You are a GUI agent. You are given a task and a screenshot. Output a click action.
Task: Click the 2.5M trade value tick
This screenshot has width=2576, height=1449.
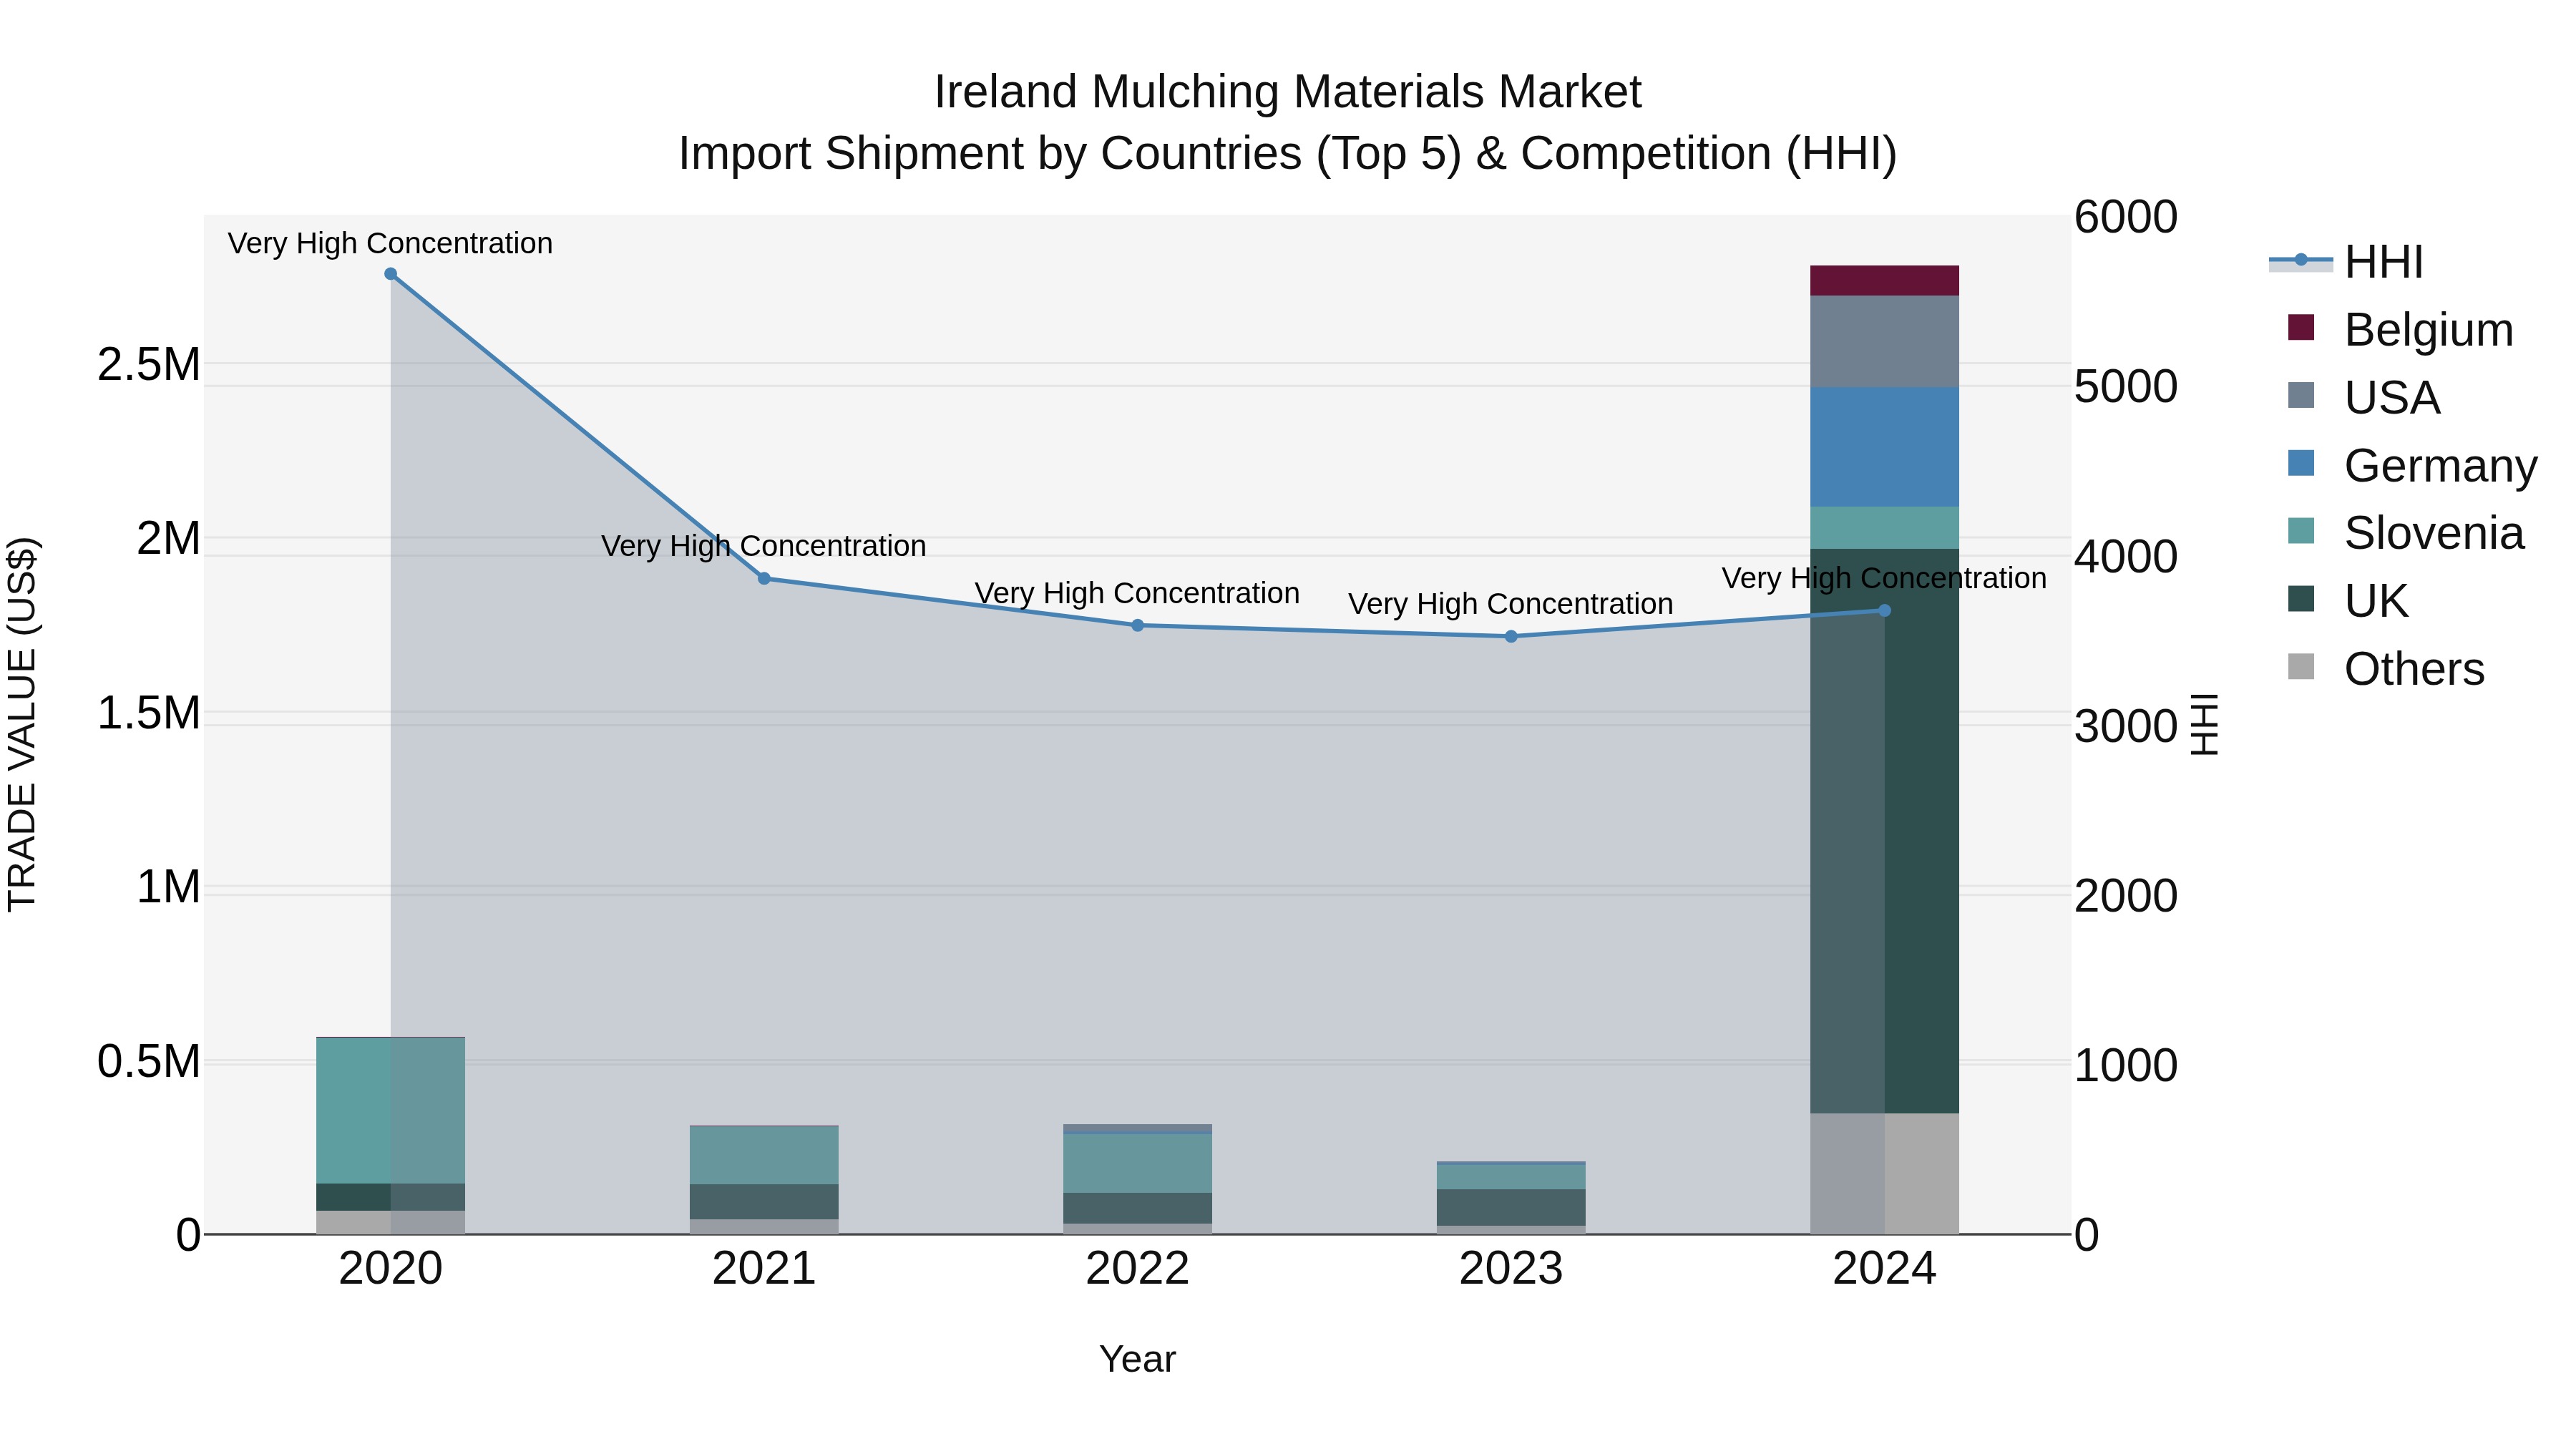point(149,365)
